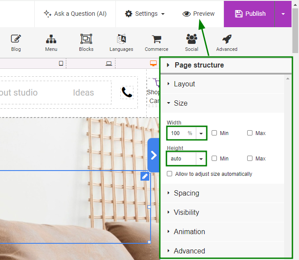Image resolution: width=299 pixels, height=260 pixels.
Task: Check Allow to adjust size automatically
Action: coord(169,174)
